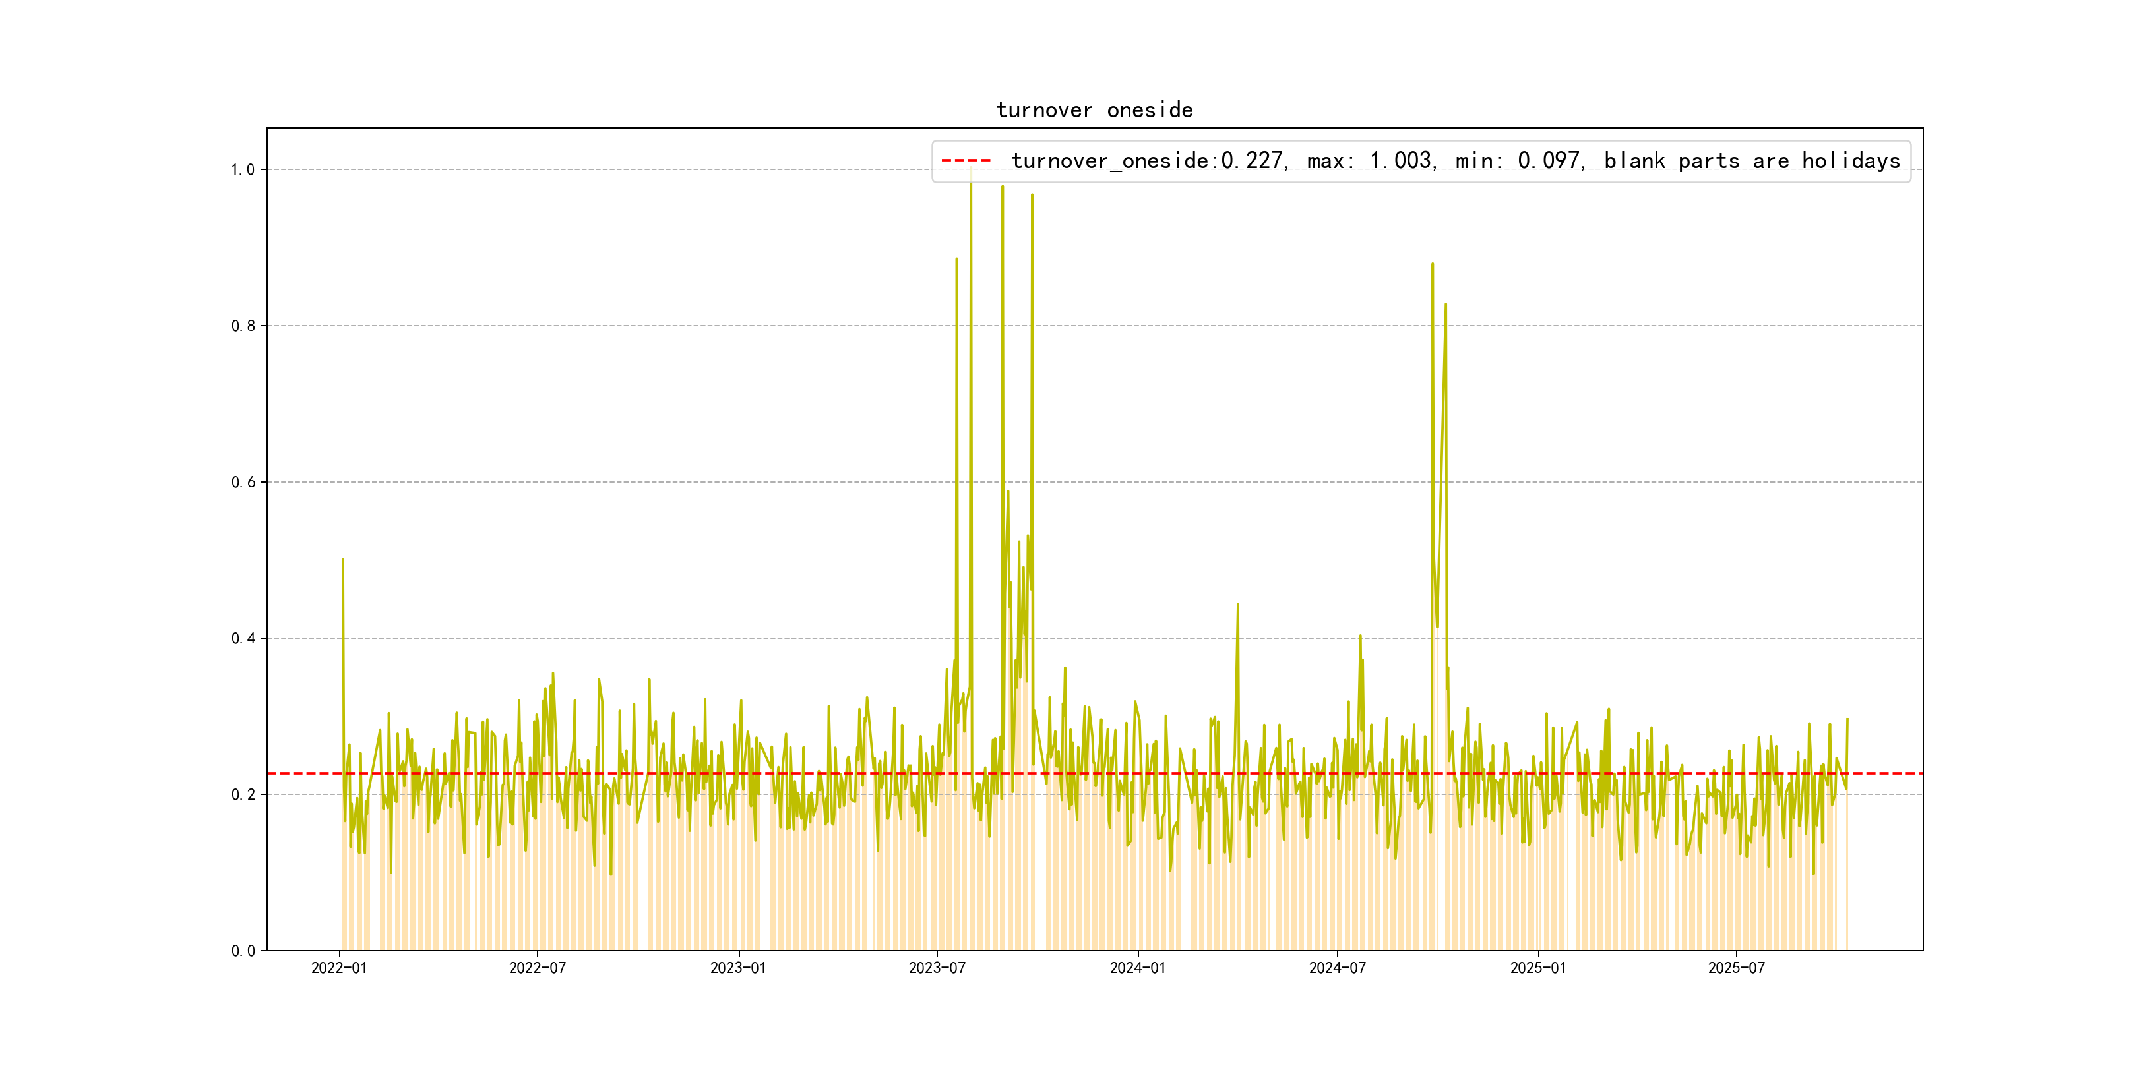Click the 0.0 y-axis tick label

(243, 951)
